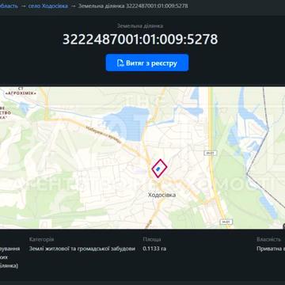
Task: Click the 'Категорія' label
Action: pyautogui.click(x=41, y=239)
